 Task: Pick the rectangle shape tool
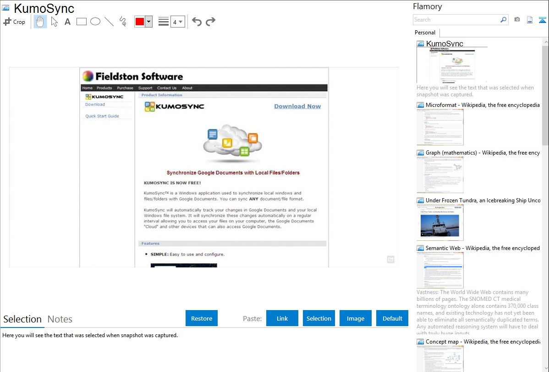[x=82, y=22]
